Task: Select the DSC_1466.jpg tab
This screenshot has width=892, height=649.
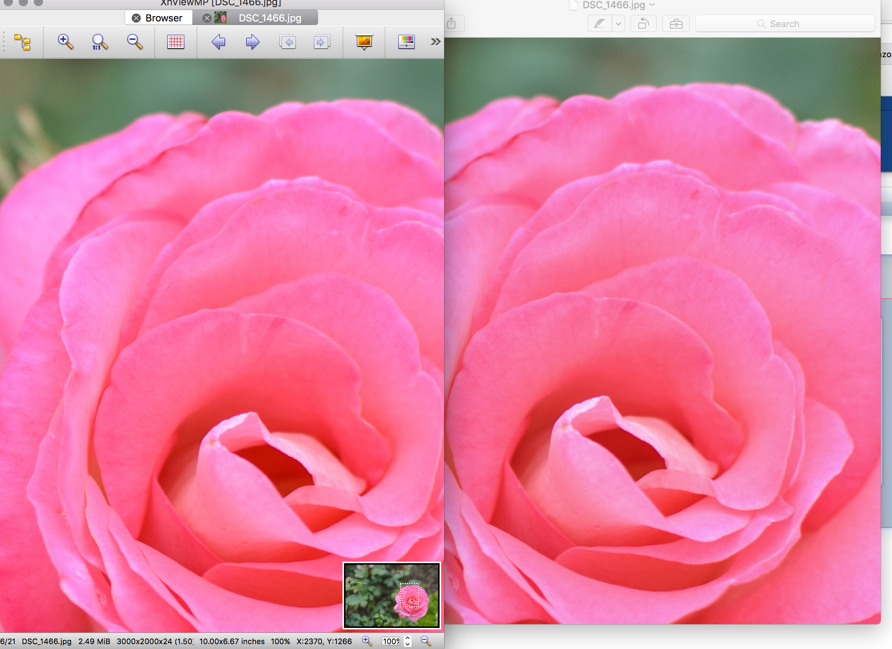Action: point(270,18)
